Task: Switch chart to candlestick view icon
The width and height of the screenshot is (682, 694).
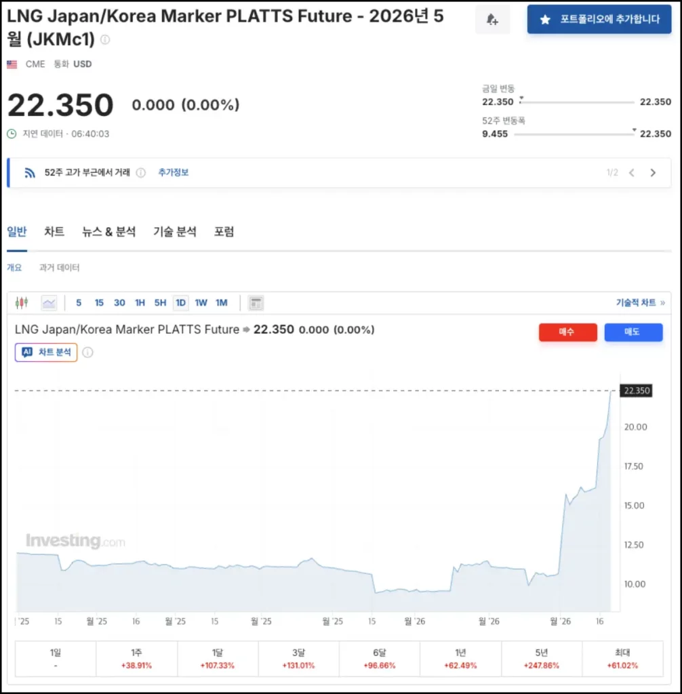Action: point(22,303)
